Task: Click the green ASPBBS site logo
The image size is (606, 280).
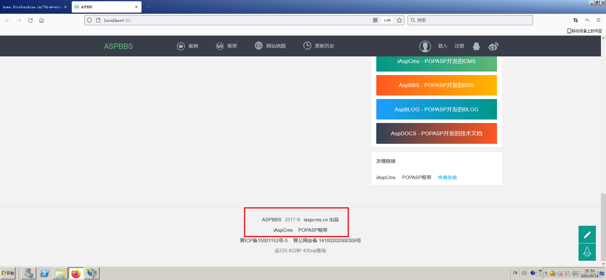Action: [118, 46]
